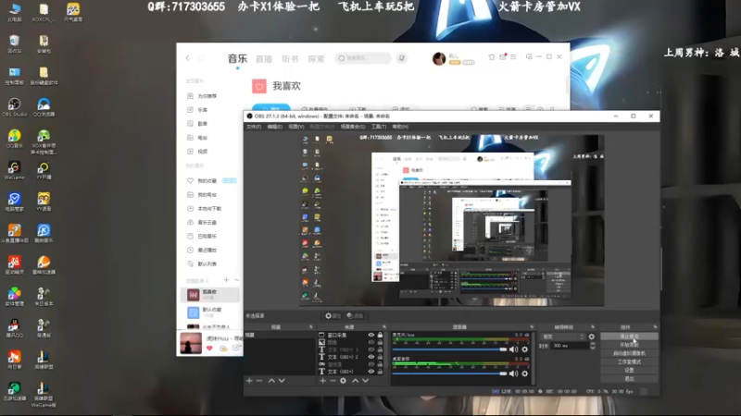
Task: Open the main menu icon in music app
Action: [x=513, y=57]
